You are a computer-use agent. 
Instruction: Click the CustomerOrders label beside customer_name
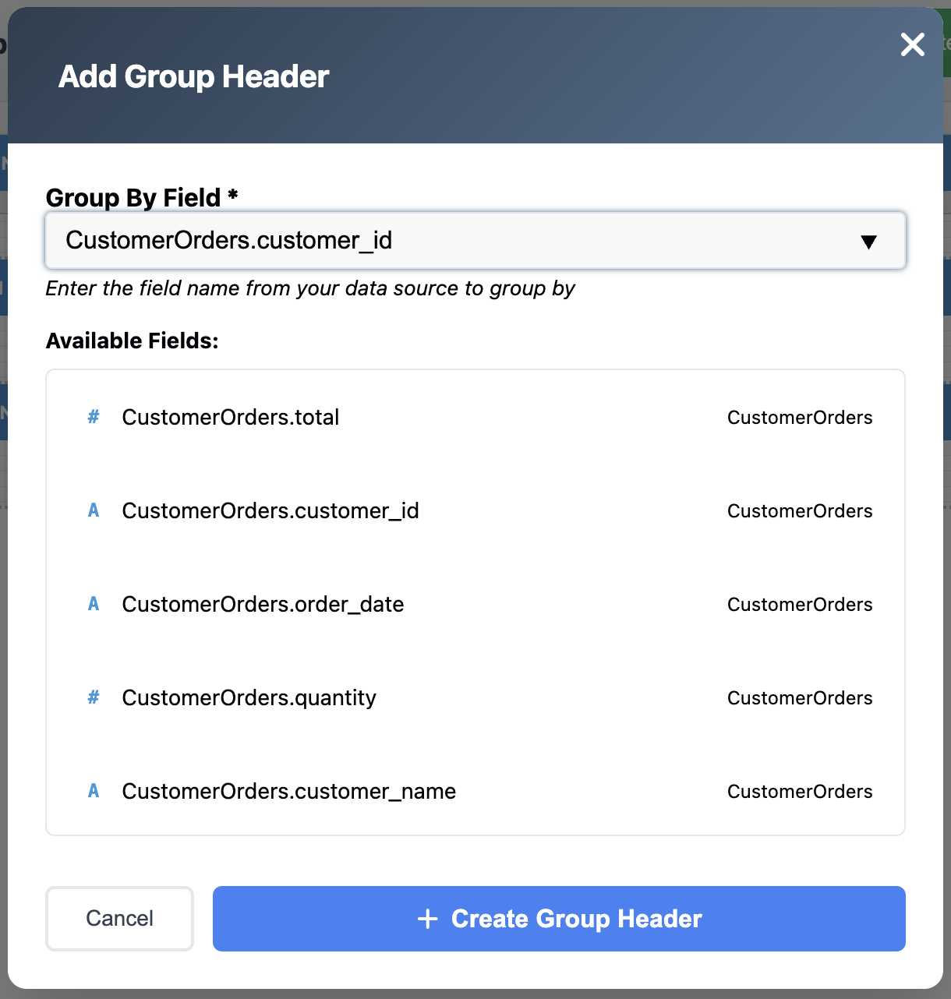pyautogui.click(x=800, y=791)
